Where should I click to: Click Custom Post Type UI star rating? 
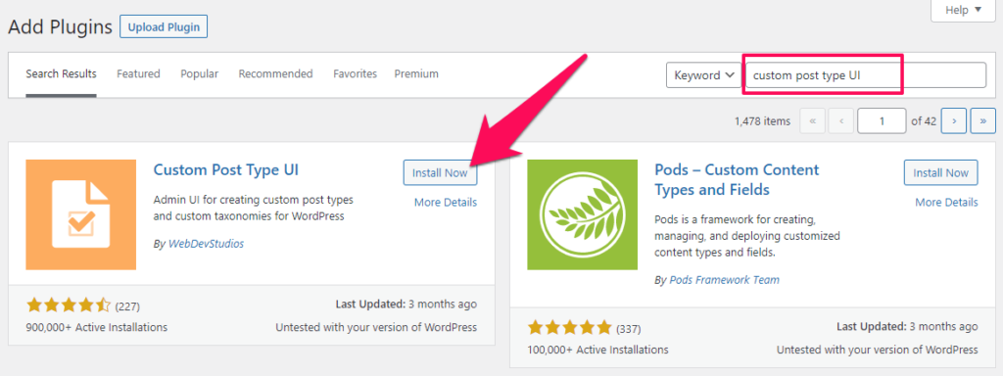[x=69, y=305]
